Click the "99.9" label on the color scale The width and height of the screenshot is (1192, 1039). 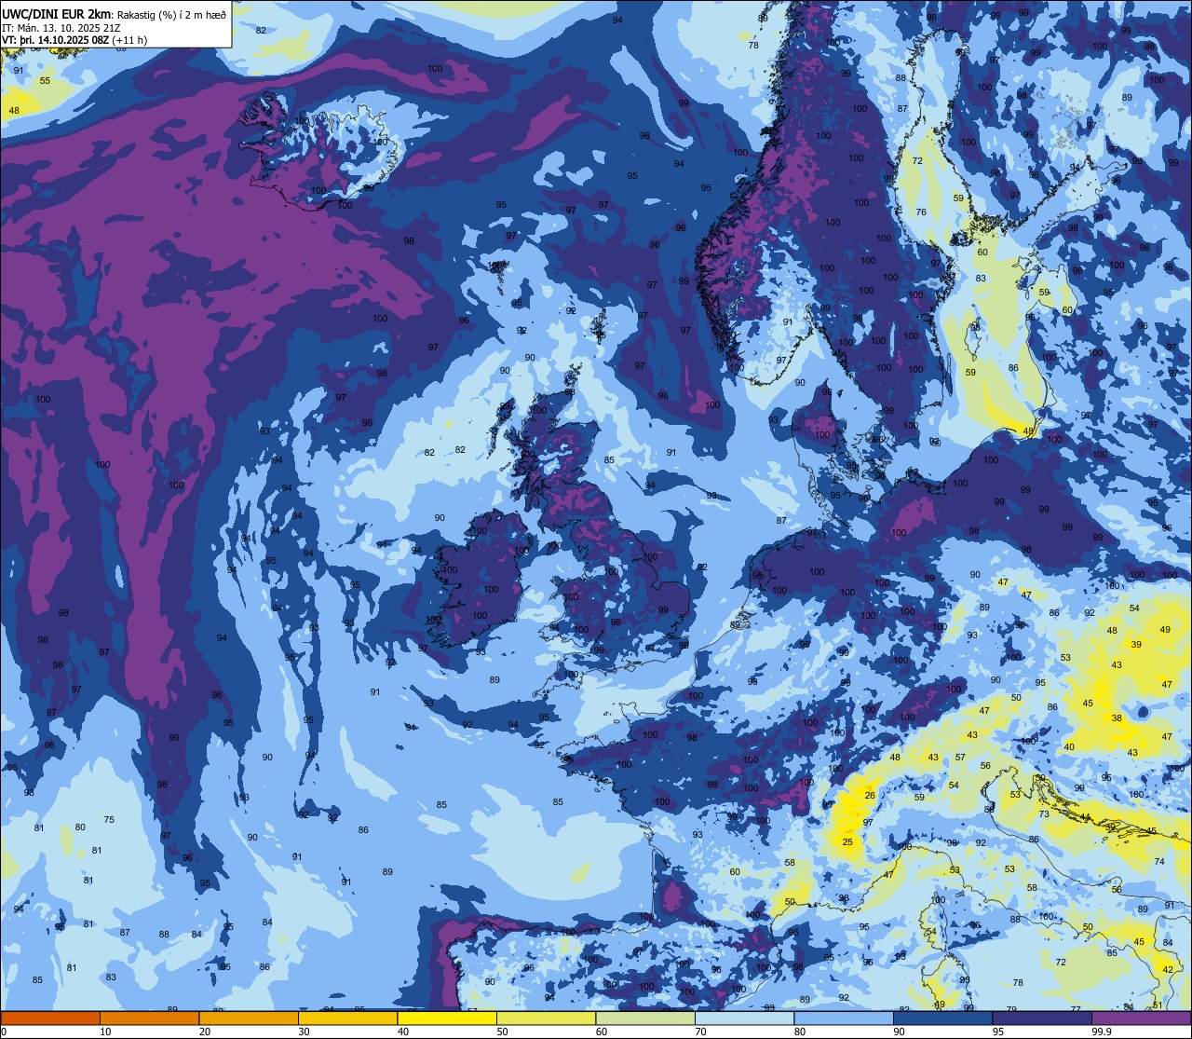[1103, 1032]
